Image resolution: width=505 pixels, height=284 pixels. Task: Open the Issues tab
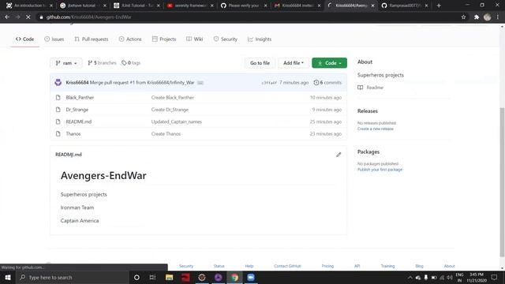tap(54, 39)
